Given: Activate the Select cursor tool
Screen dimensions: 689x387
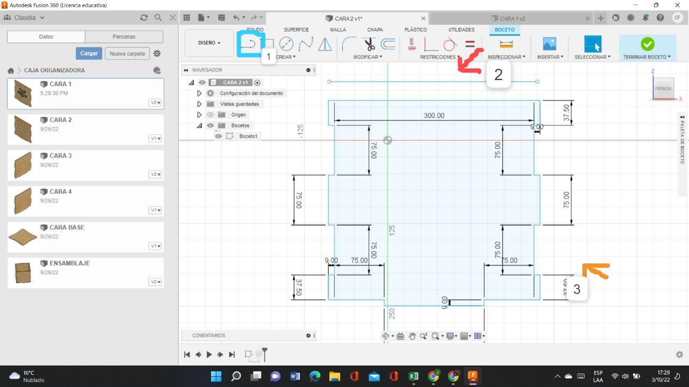Looking at the screenshot, I should click(592, 44).
